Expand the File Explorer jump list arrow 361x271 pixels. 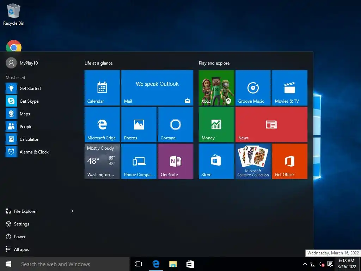click(72, 211)
